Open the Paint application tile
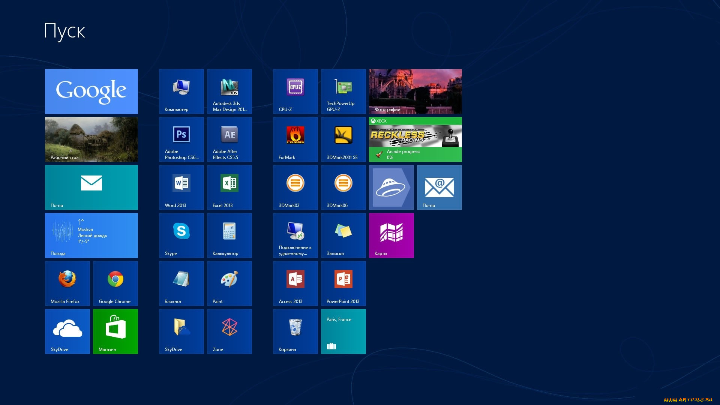 (229, 283)
